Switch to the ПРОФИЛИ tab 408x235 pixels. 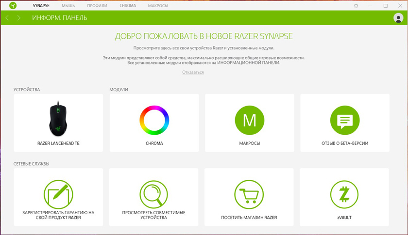click(x=97, y=6)
